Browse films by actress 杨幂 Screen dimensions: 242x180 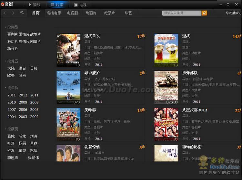point(22,143)
